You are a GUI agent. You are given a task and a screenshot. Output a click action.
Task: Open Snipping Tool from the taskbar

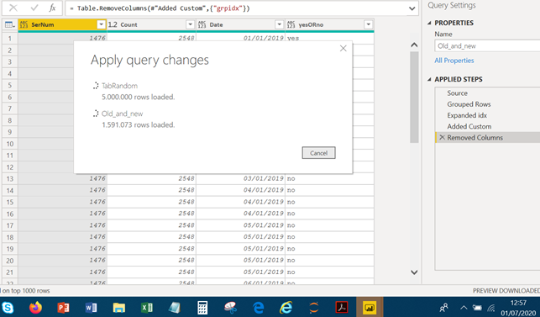tap(230, 308)
